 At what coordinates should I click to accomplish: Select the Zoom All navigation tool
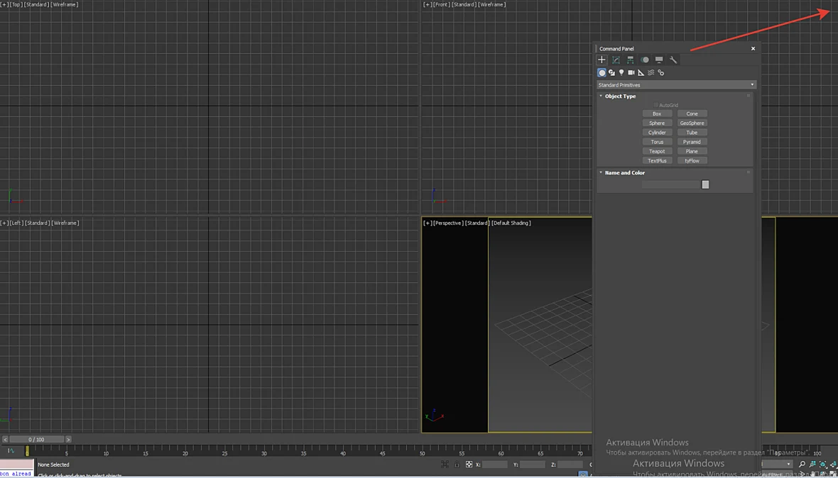[x=813, y=464]
